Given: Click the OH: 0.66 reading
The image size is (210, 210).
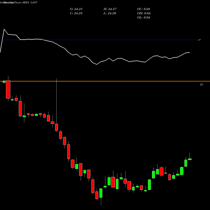Looking at the screenshot, I should pyautogui.click(x=144, y=13).
